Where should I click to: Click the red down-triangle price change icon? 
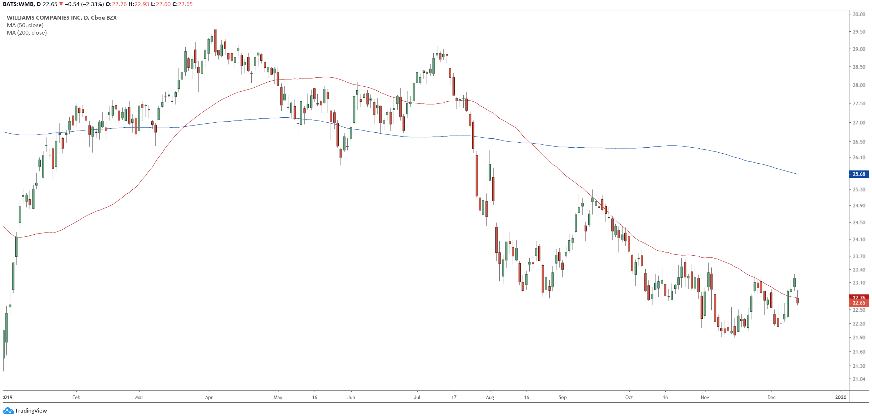coord(61,4)
